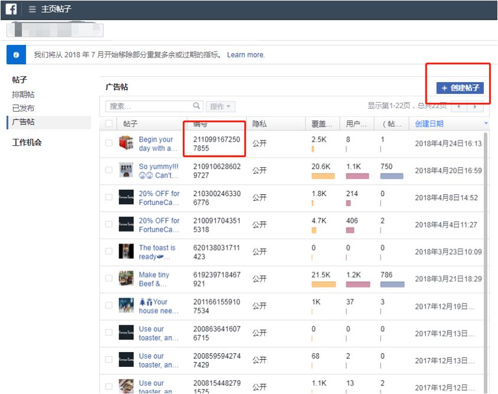Click the date 2018年4月24日16:13

click(x=448, y=144)
